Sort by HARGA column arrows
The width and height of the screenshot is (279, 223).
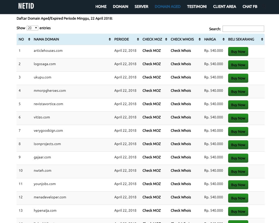pos(224,39)
